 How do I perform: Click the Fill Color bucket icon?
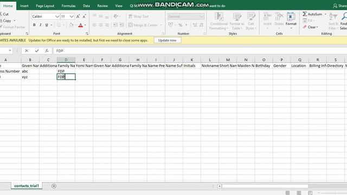pyautogui.click(x=71, y=25)
